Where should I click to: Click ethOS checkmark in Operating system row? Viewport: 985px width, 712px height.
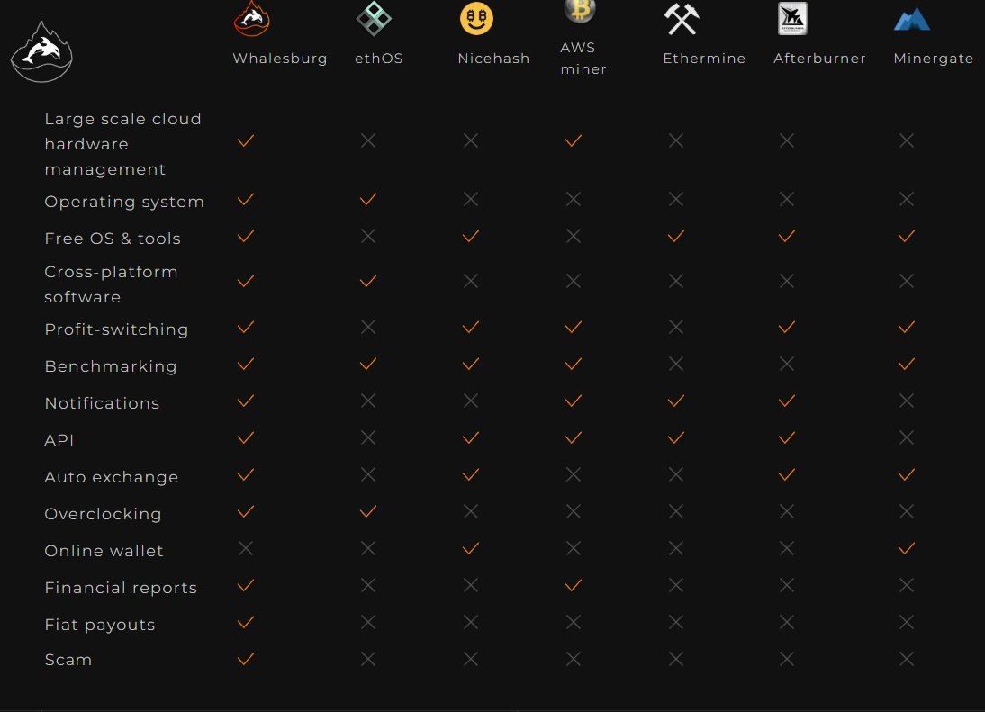[368, 200]
